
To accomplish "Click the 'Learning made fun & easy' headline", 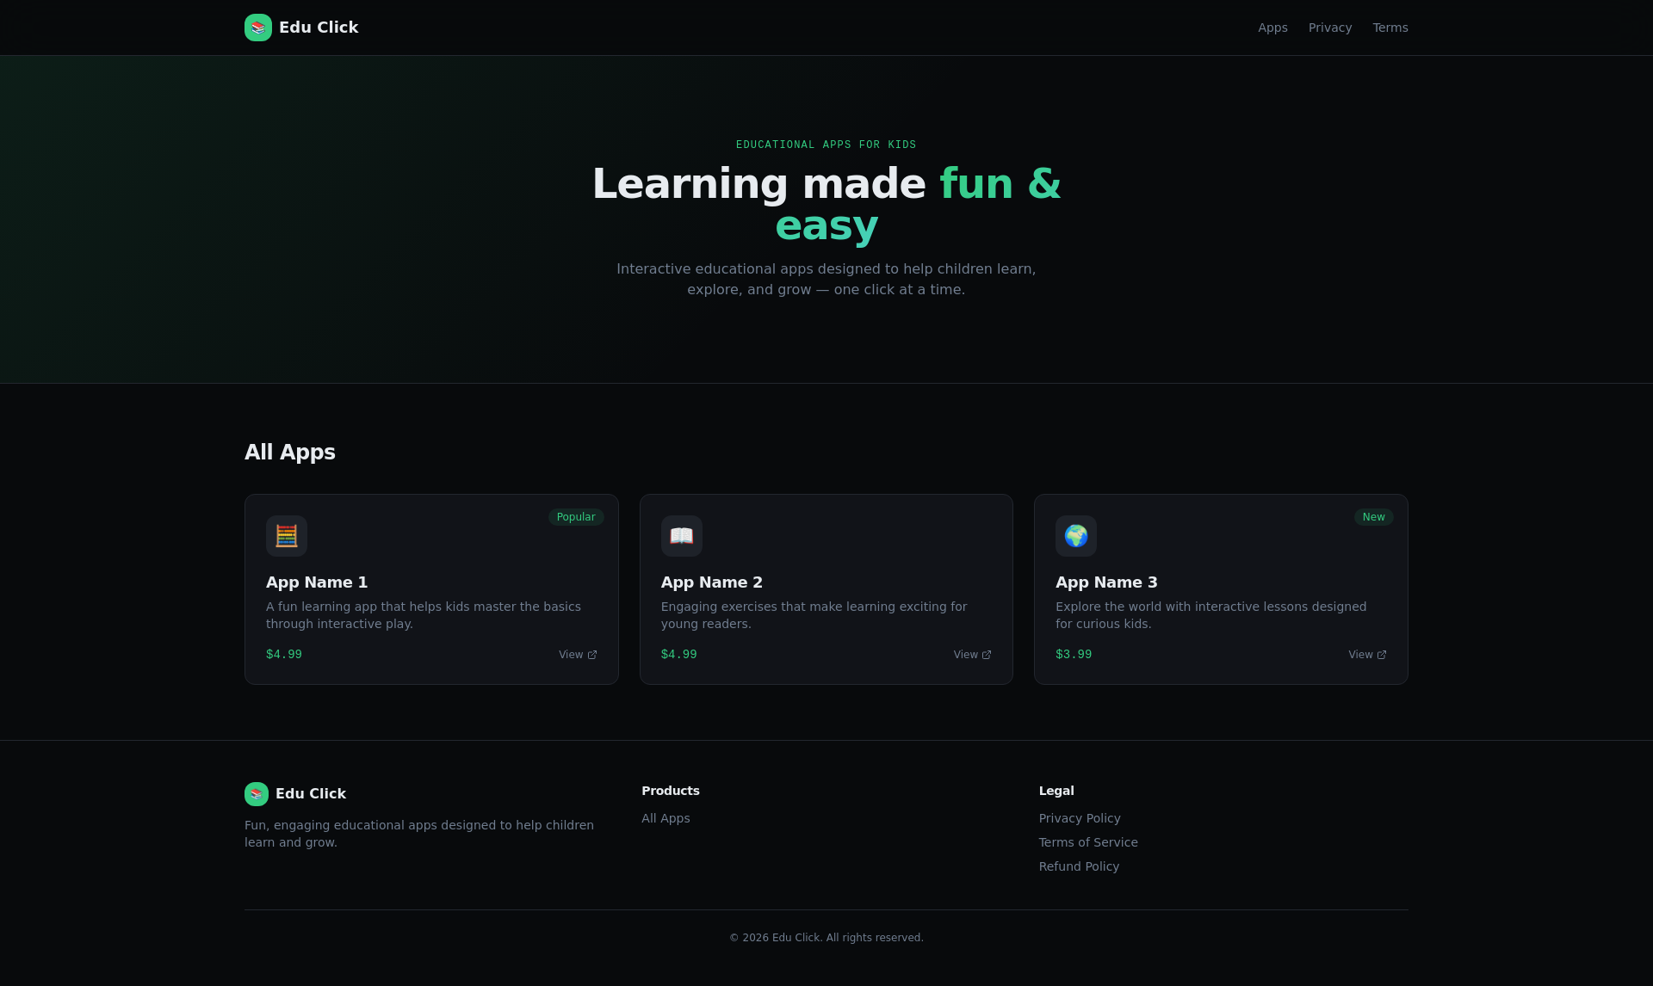I will coord(826,205).
